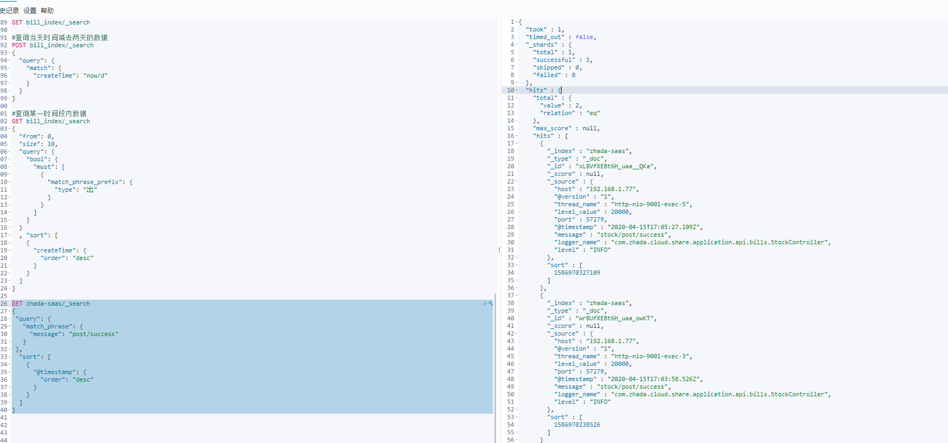Click the "from": 0 line in the editor

tap(37, 136)
